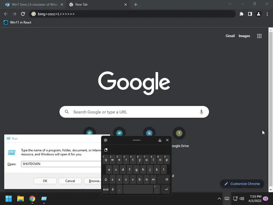Click the Chrome icon in the taskbar
This screenshot has height=205, width=273.
[32, 199]
